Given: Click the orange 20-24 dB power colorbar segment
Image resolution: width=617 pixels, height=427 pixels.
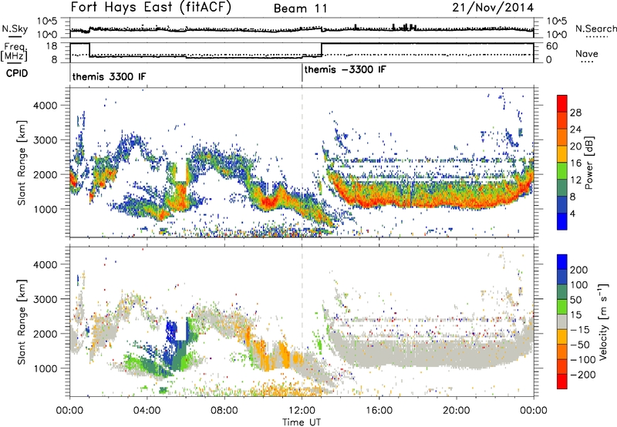Looking at the screenshot, I should (562, 137).
